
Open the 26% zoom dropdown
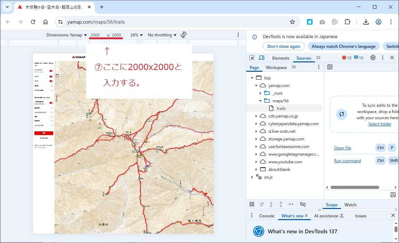click(136, 35)
